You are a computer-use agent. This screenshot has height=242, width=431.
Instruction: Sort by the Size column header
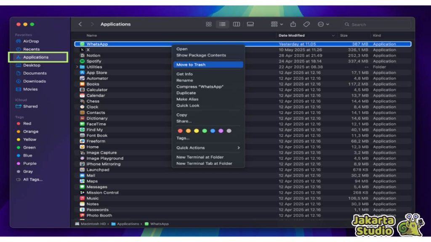(x=344, y=35)
